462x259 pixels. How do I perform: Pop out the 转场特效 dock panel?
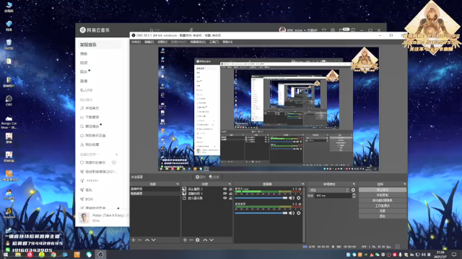point(354,184)
